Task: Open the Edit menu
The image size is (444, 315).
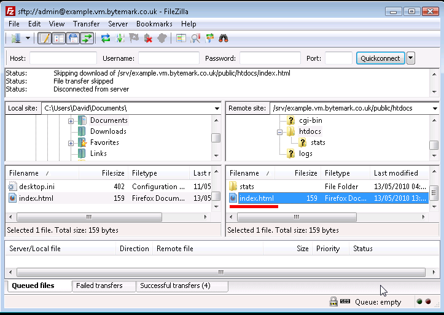Action: click(34, 24)
